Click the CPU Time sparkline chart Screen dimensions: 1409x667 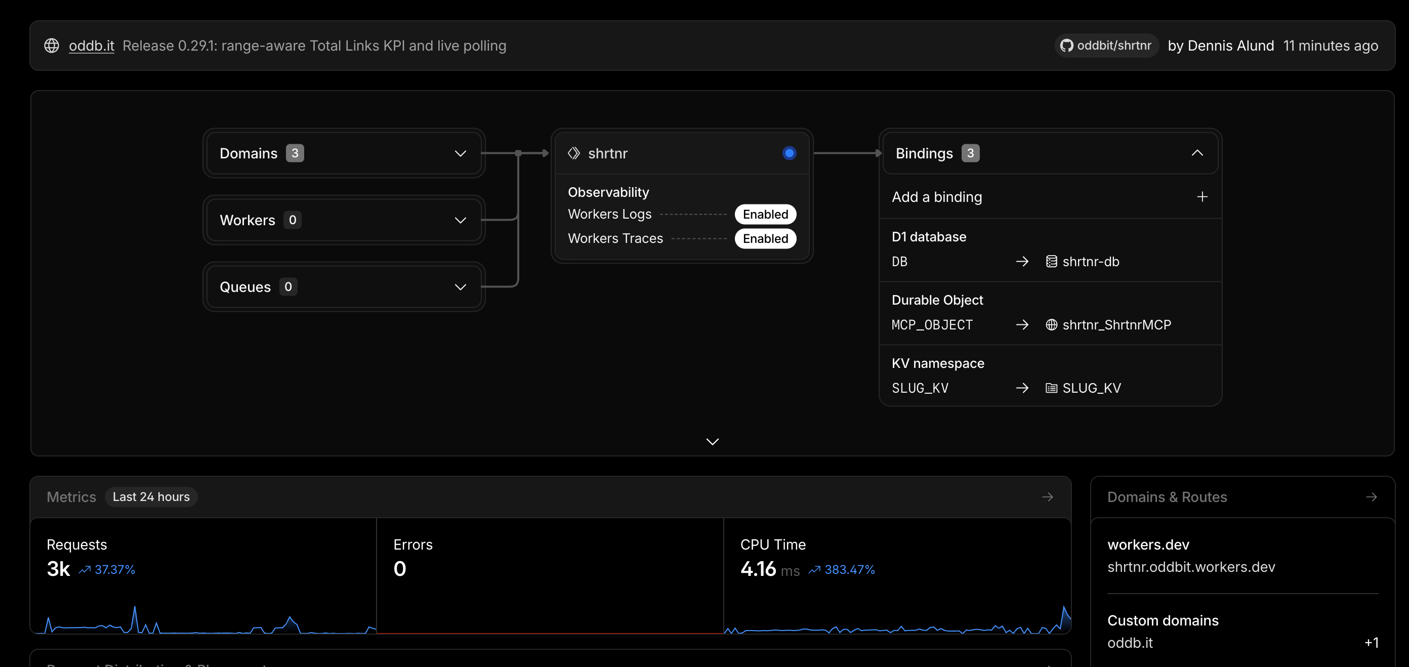pyautogui.click(x=897, y=620)
